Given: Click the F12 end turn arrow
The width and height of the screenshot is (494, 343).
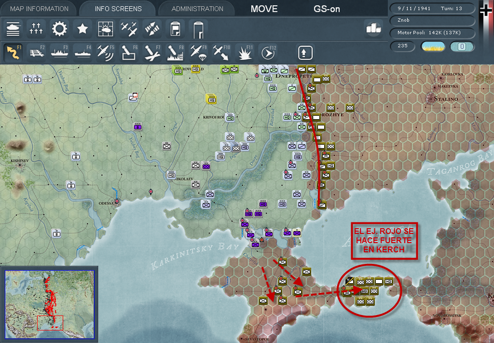Looking at the screenshot, I should pyautogui.click(x=268, y=52).
